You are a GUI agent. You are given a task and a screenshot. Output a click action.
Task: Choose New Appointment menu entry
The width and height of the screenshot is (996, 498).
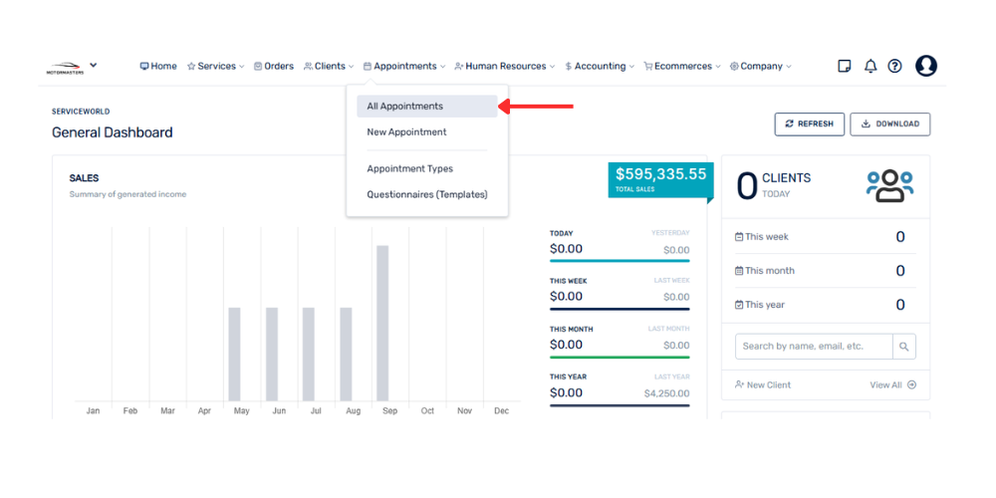point(406,132)
